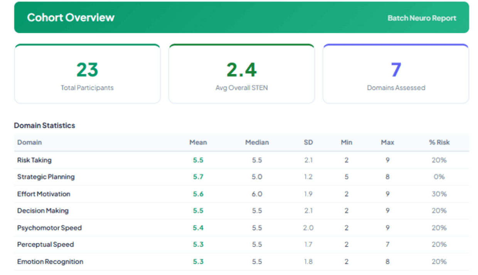Image resolution: width=478 pixels, height=275 pixels.
Task: Click the Mean column header
Action: click(198, 142)
